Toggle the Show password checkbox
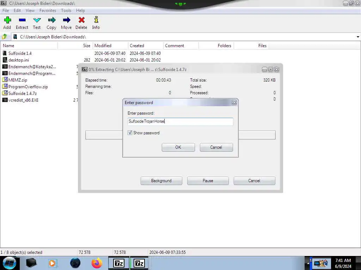The width and height of the screenshot is (361, 270). point(130,133)
